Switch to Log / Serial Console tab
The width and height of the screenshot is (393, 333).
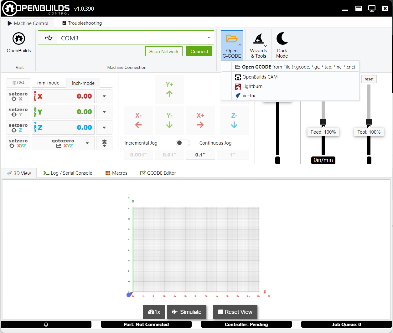[68, 173]
